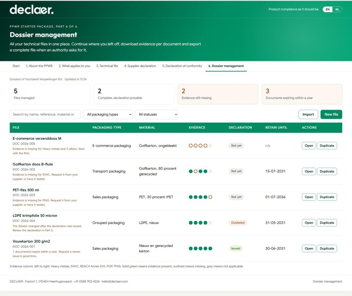Open the 3. Technical file tab

pos(107,66)
